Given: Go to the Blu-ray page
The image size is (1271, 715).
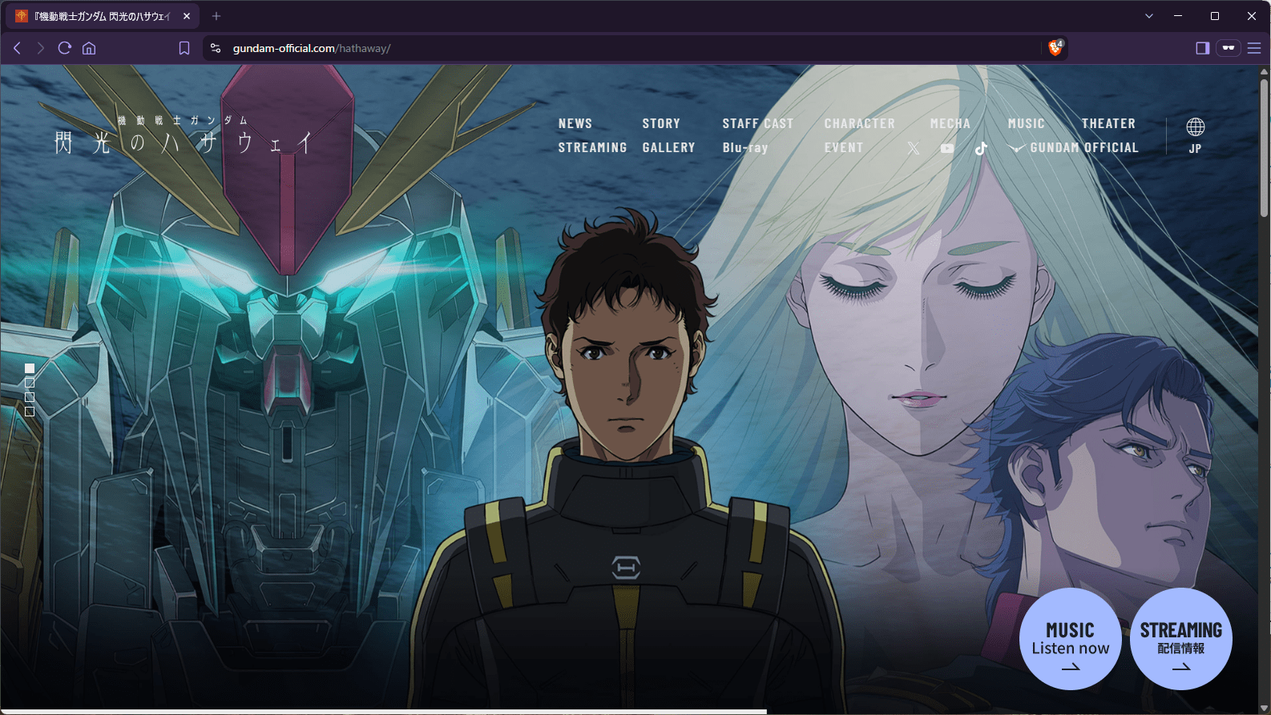Looking at the screenshot, I should point(745,147).
